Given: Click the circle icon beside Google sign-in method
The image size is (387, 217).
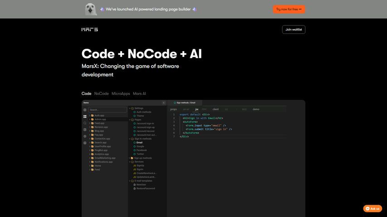Looking at the screenshot, I should (x=134, y=146).
